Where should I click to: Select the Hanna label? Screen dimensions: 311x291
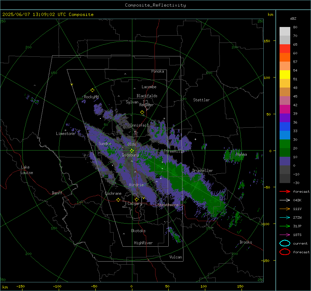click(x=242, y=154)
